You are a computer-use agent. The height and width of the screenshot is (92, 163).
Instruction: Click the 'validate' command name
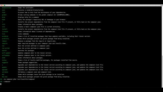point(5,72)
